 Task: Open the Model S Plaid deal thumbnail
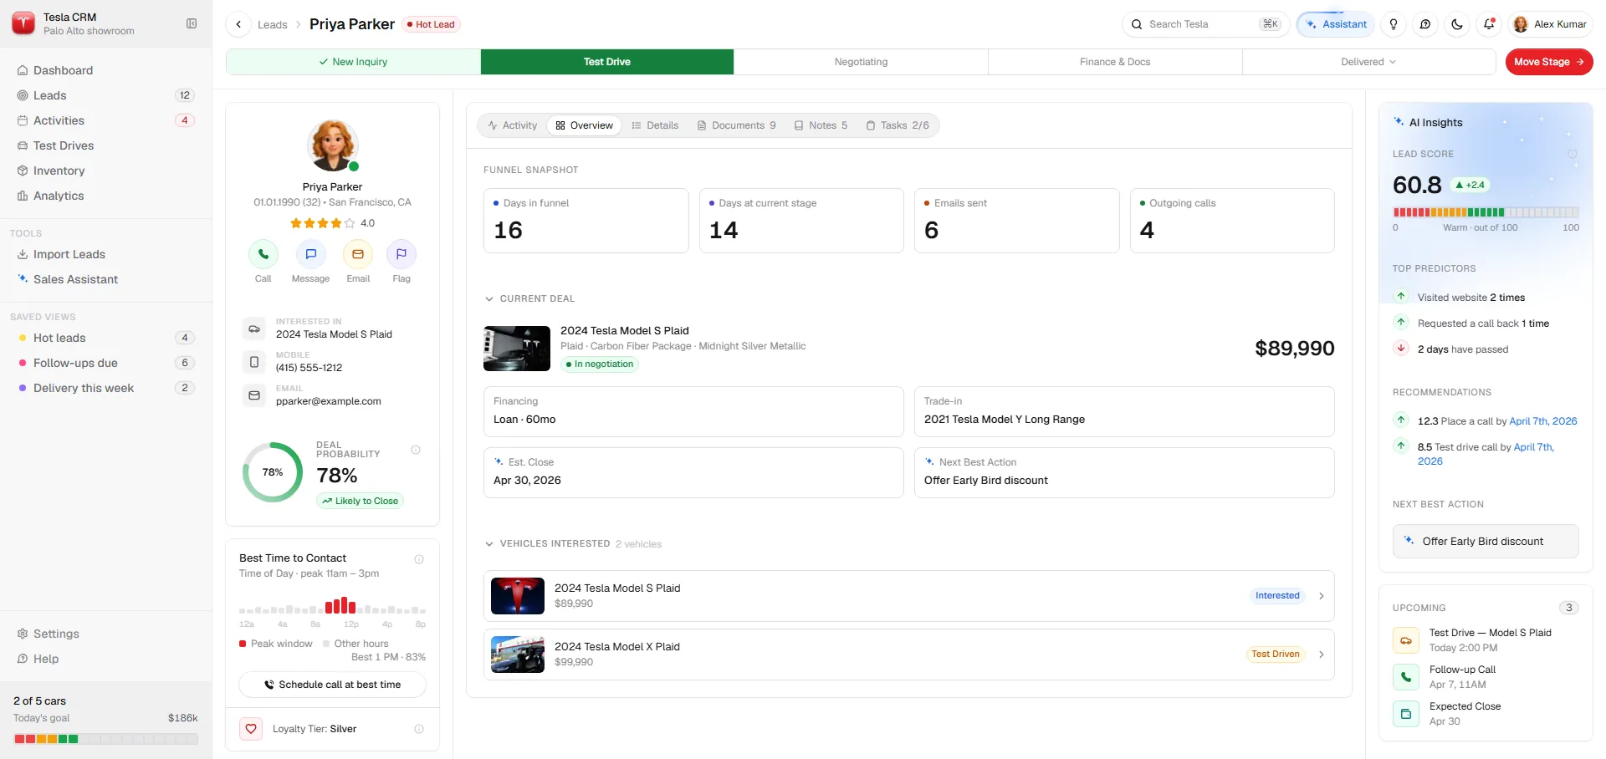(x=517, y=349)
